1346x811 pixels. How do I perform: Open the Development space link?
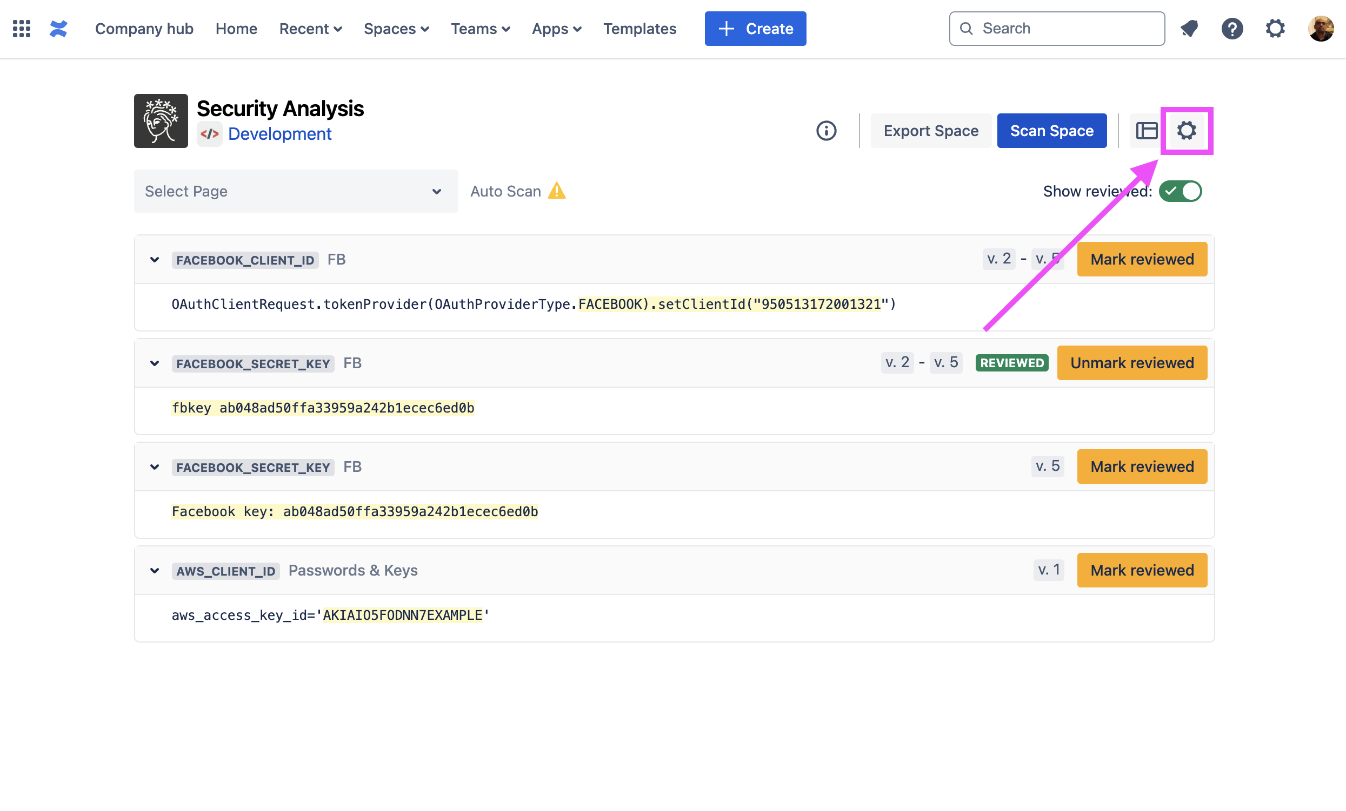pos(279,134)
